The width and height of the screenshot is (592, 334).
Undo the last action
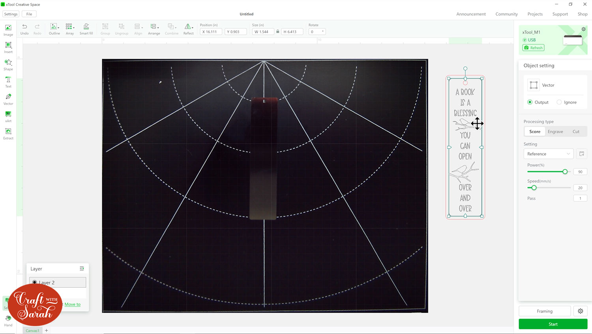click(24, 29)
